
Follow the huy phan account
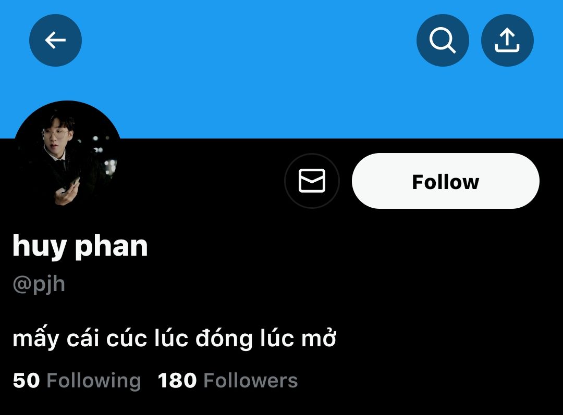[x=446, y=181]
